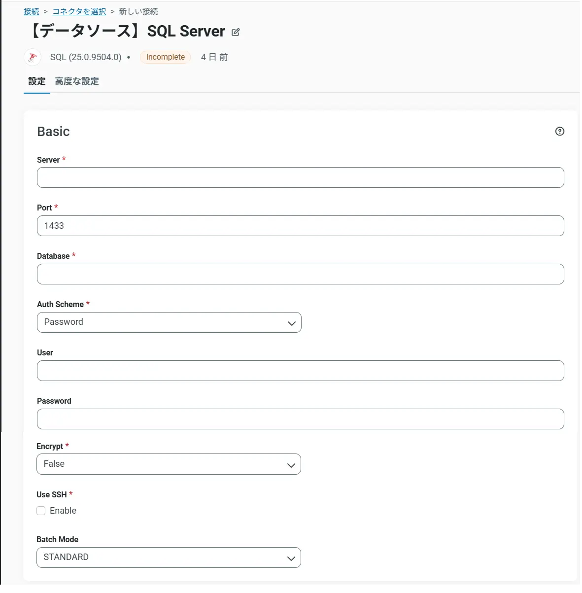Click the SQL Server connector logo icon

pyautogui.click(x=33, y=57)
